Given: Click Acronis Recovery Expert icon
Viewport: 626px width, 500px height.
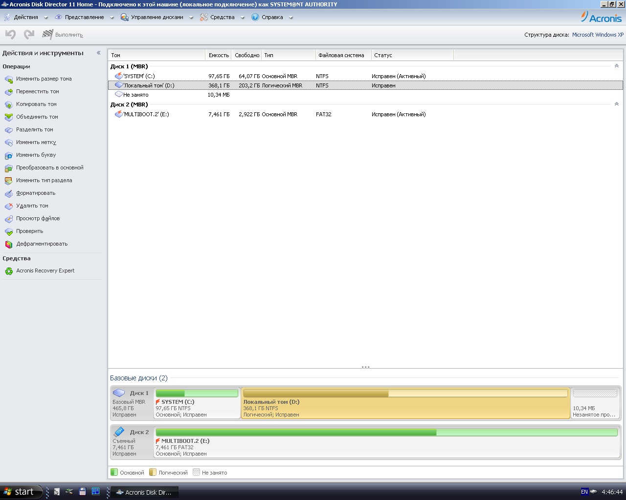Looking at the screenshot, I should coord(9,271).
